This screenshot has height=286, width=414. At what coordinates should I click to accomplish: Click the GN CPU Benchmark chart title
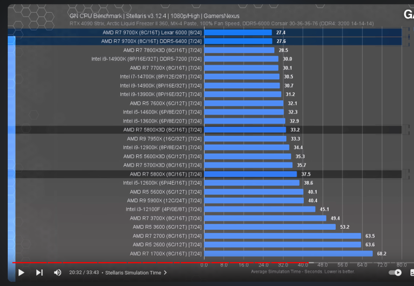click(154, 16)
